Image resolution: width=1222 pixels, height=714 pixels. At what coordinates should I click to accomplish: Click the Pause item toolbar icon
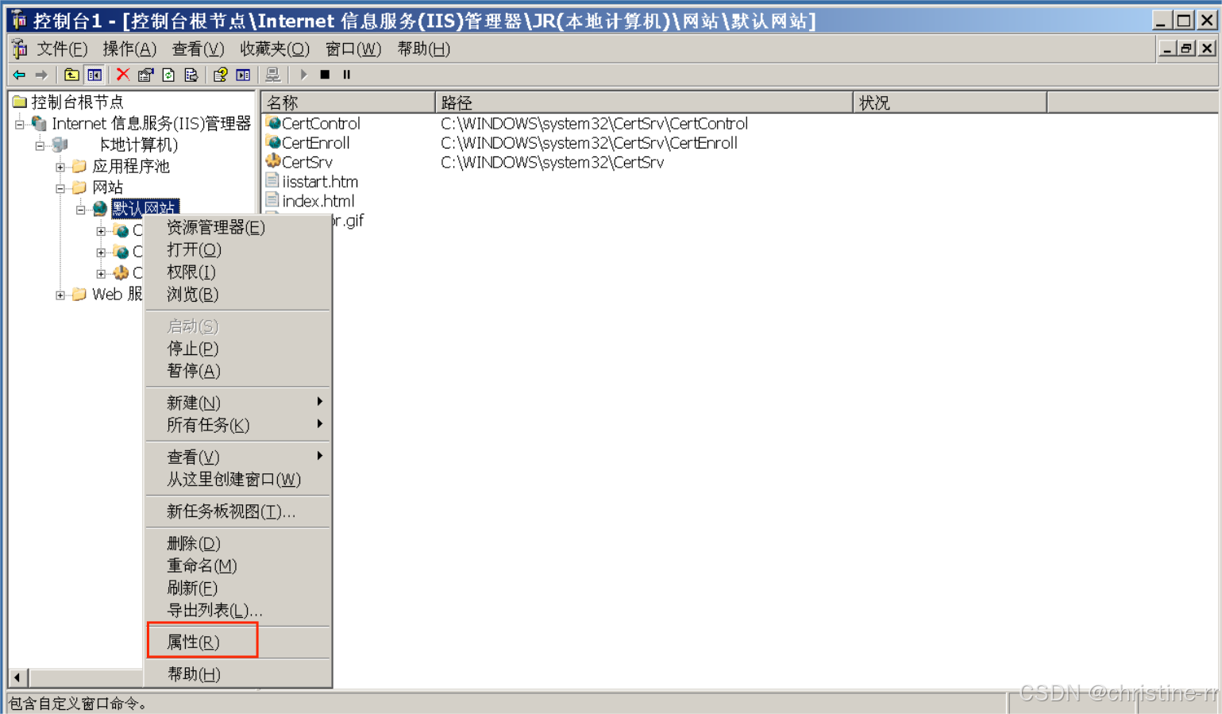[x=347, y=75]
